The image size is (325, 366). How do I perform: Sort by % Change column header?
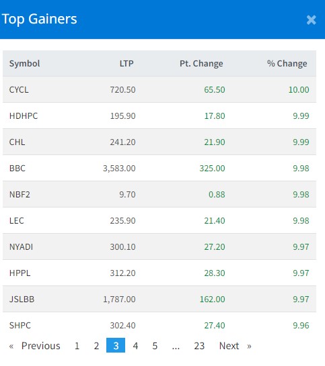[287, 64]
